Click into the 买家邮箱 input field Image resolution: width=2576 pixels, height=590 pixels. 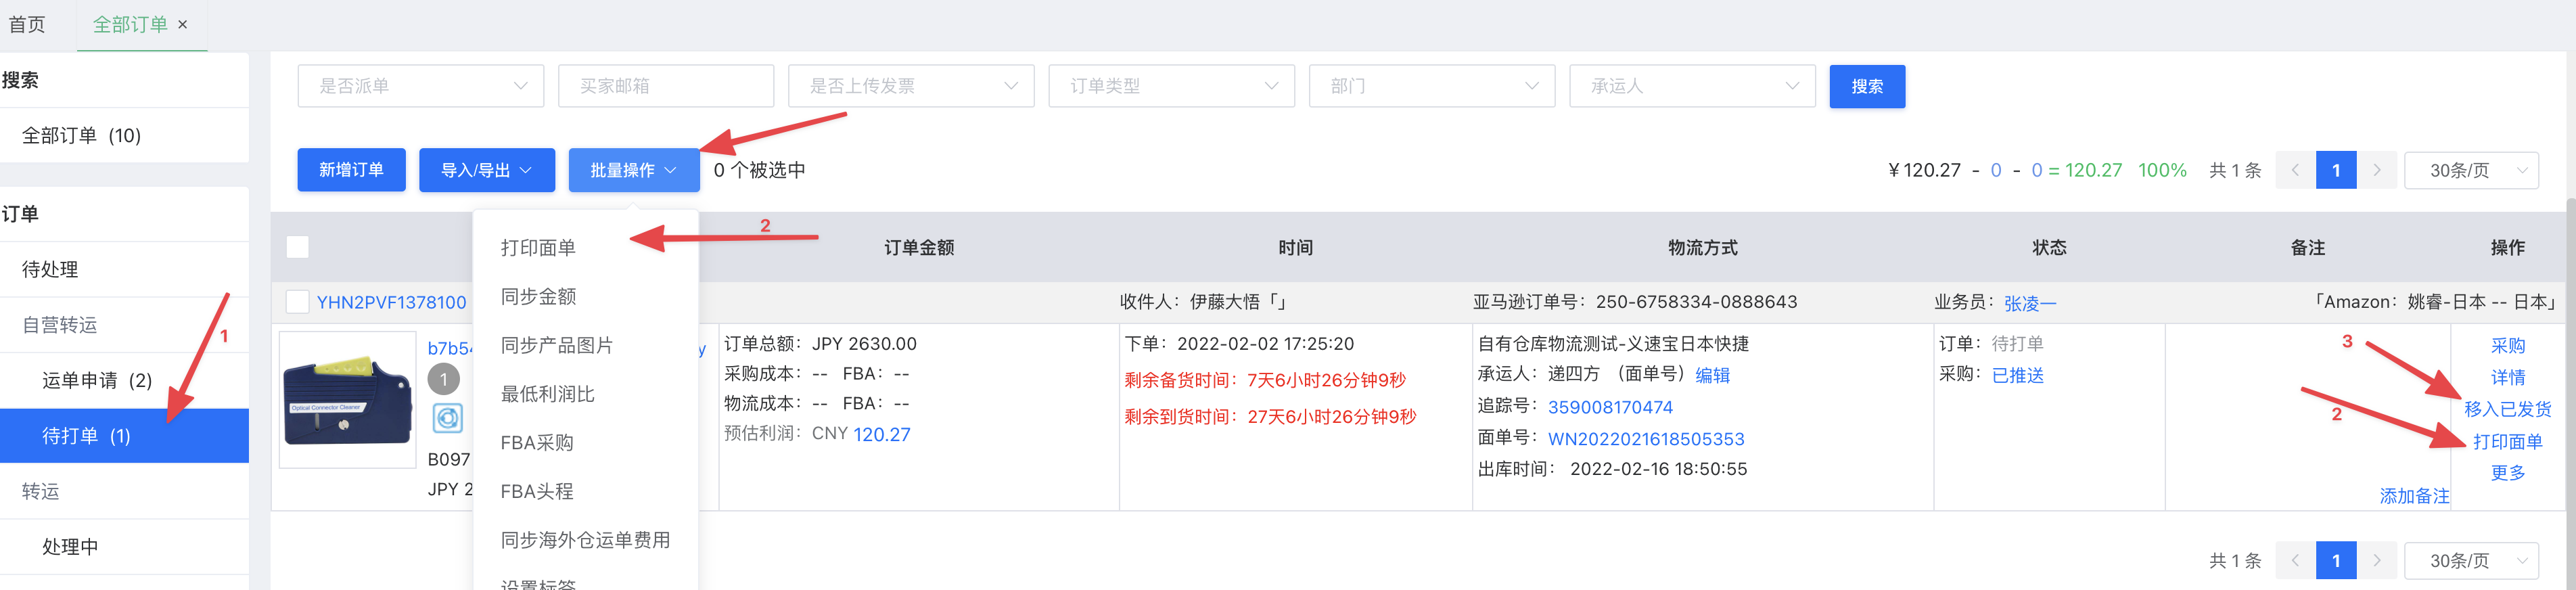pyautogui.click(x=666, y=86)
